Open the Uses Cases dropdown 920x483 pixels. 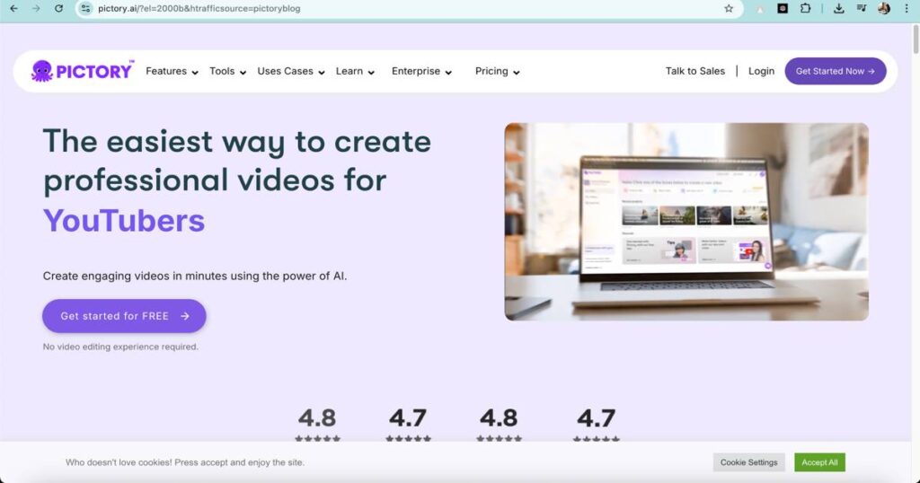[x=291, y=71]
